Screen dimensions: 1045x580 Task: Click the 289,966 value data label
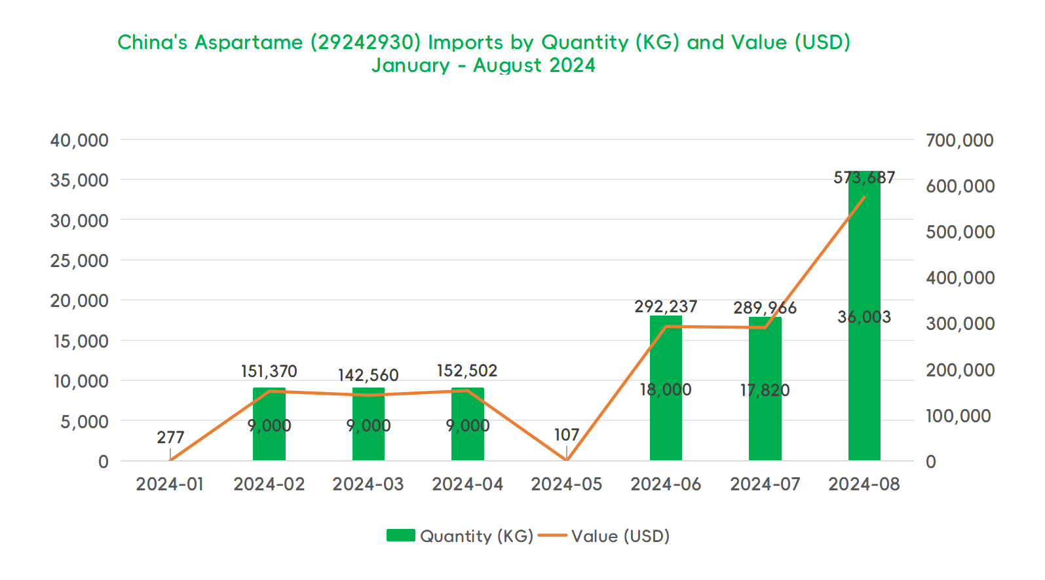click(x=765, y=308)
